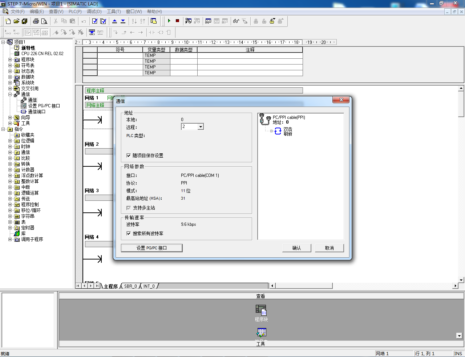
Task: Click the Chart Status glasses icon
Action: (236, 21)
